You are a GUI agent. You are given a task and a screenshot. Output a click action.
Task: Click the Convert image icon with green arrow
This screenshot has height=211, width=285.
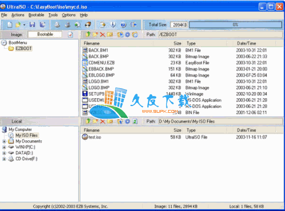pyautogui.click(x=78, y=25)
